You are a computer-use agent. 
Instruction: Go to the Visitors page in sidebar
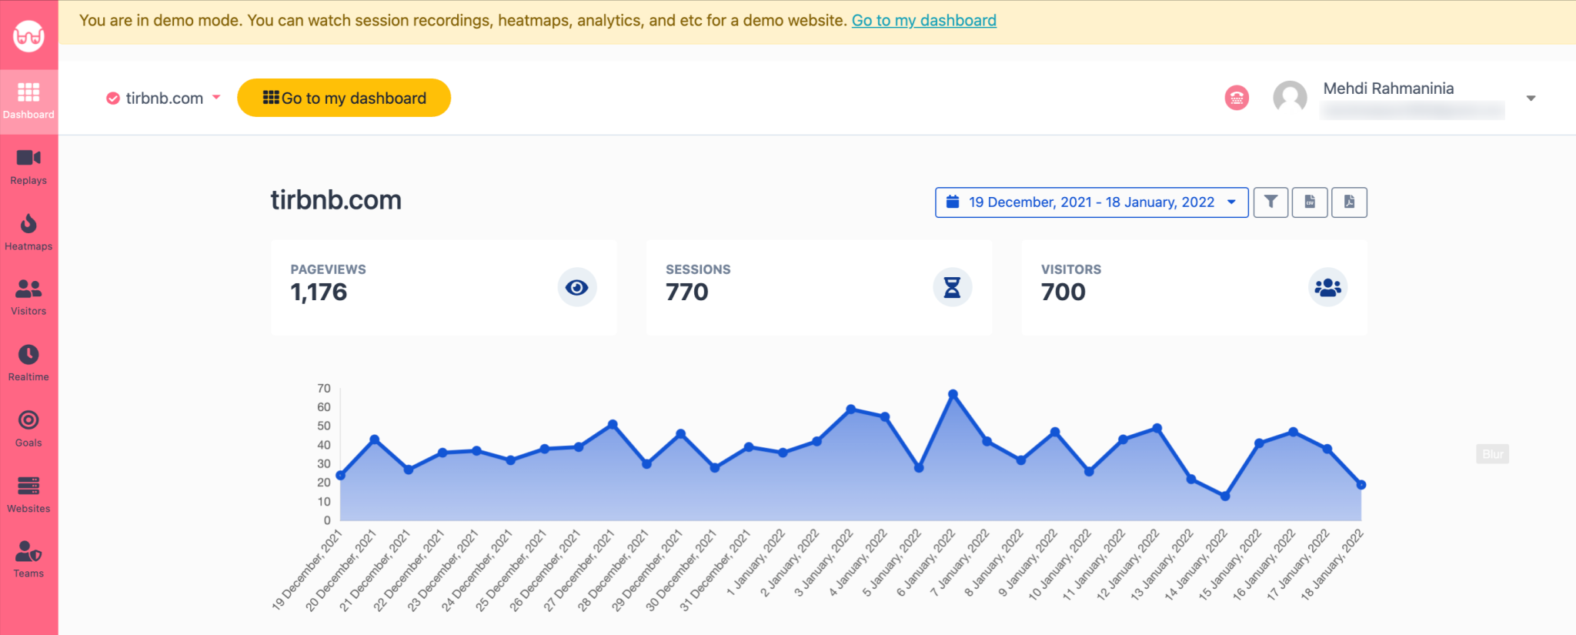[x=28, y=298]
